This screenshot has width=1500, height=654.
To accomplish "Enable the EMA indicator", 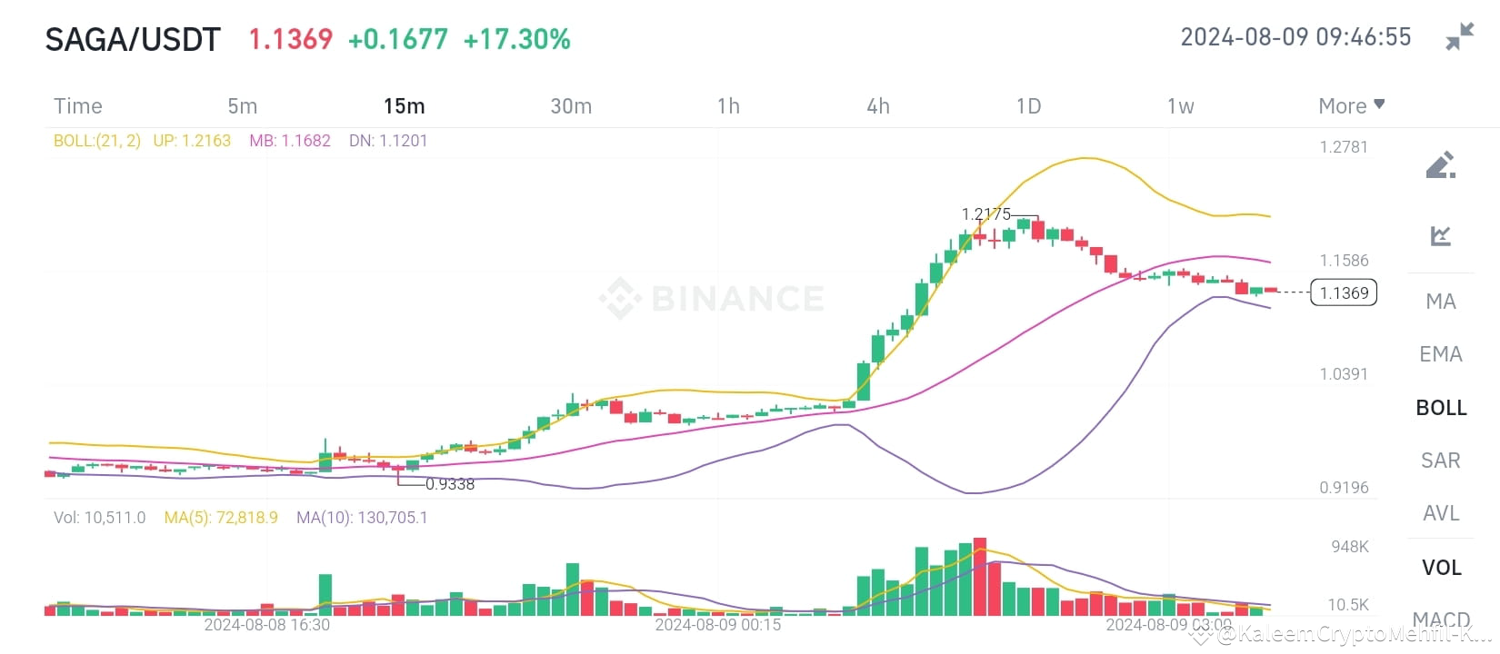I will click(1440, 354).
